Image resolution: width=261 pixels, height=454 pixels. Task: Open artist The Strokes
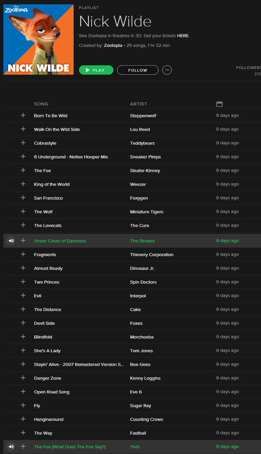pyautogui.click(x=143, y=241)
